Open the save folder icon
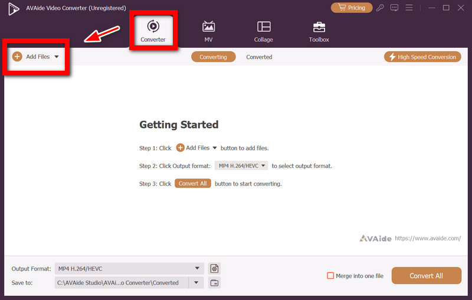The height and width of the screenshot is (300, 472). click(214, 282)
